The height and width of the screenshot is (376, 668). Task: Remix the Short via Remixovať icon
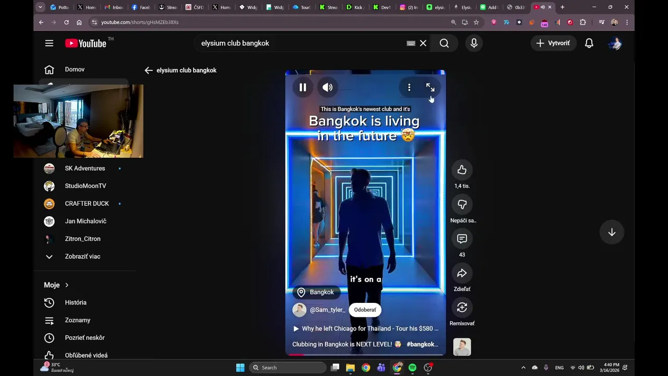(462, 308)
